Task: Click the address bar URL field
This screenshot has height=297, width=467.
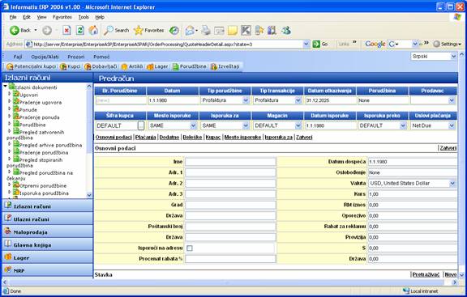Action: click(167, 45)
